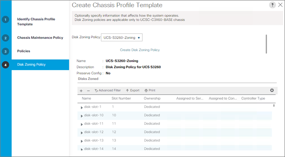Open the Policies wizard step
Viewport: 285px width, 157px height.
pyautogui.click(x=24, y=51)
